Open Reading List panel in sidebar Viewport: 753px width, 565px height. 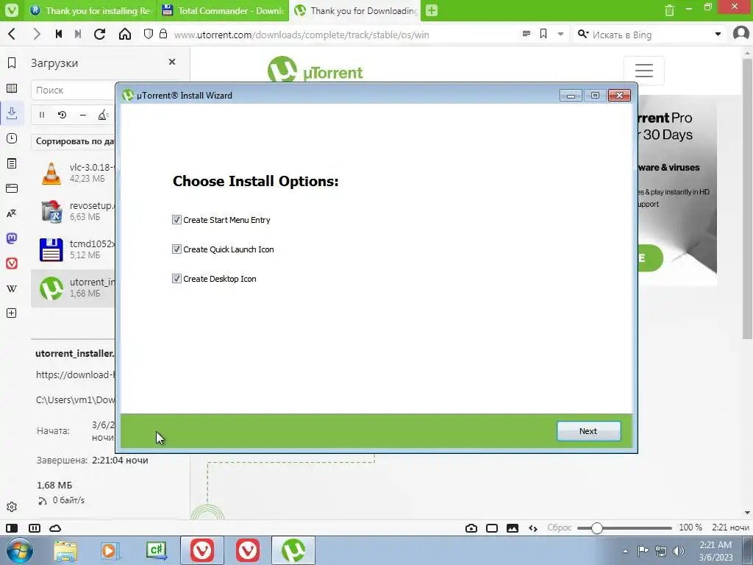(12, 88)
